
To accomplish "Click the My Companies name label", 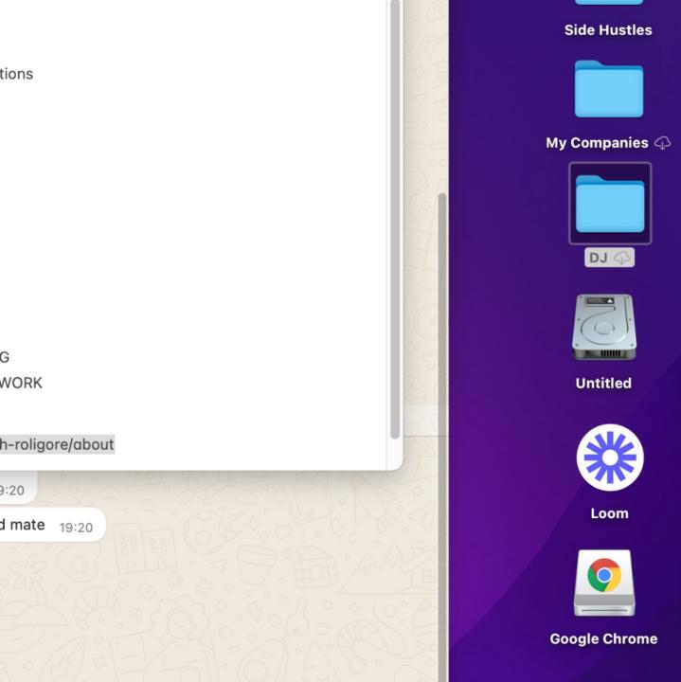I will coord(597,143).
